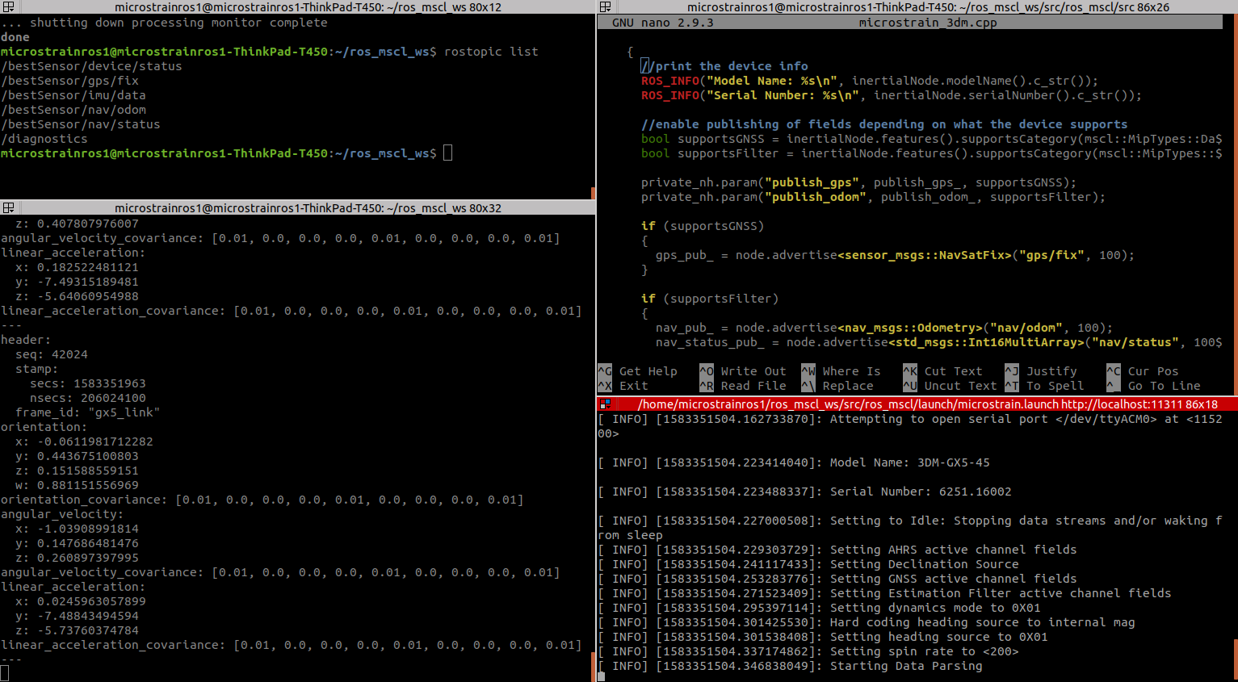The width and height of the screenshot is (1238, 682).
Task: Click frame_id "gx5_link" line
Action: pyautogui.click(x=88, y=412)
